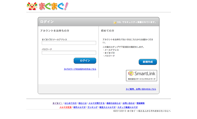Open the 登録解除 footer link
197x119 pixels.
click(140, 103)
